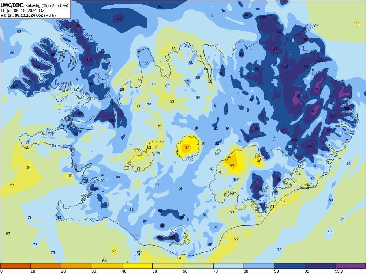Click the '90' humidity value near the north coast
Viewport: 366px width, 274px height.
[146, 64]
